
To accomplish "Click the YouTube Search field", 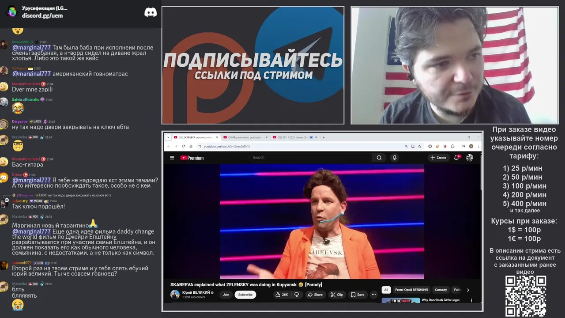I will click(311, 157).
